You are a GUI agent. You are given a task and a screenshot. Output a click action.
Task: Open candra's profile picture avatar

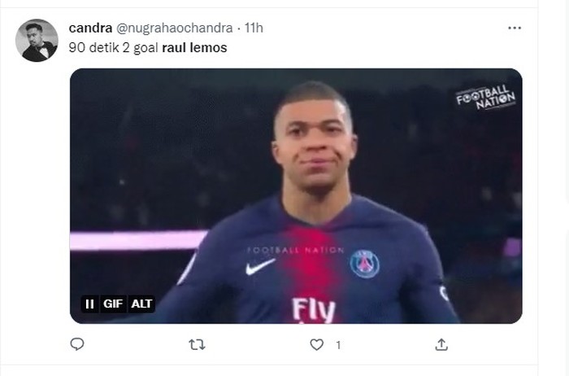tap(37, 41)
